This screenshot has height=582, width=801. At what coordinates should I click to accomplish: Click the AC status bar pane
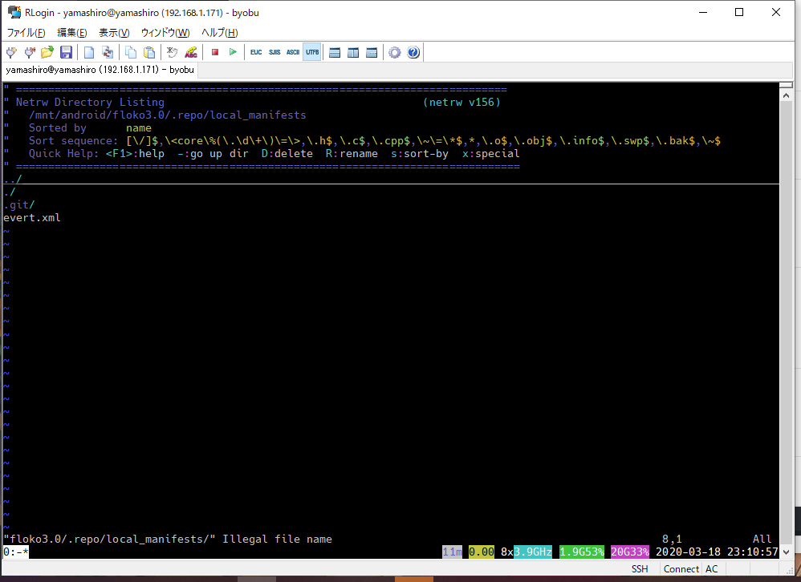coord(712,568)
